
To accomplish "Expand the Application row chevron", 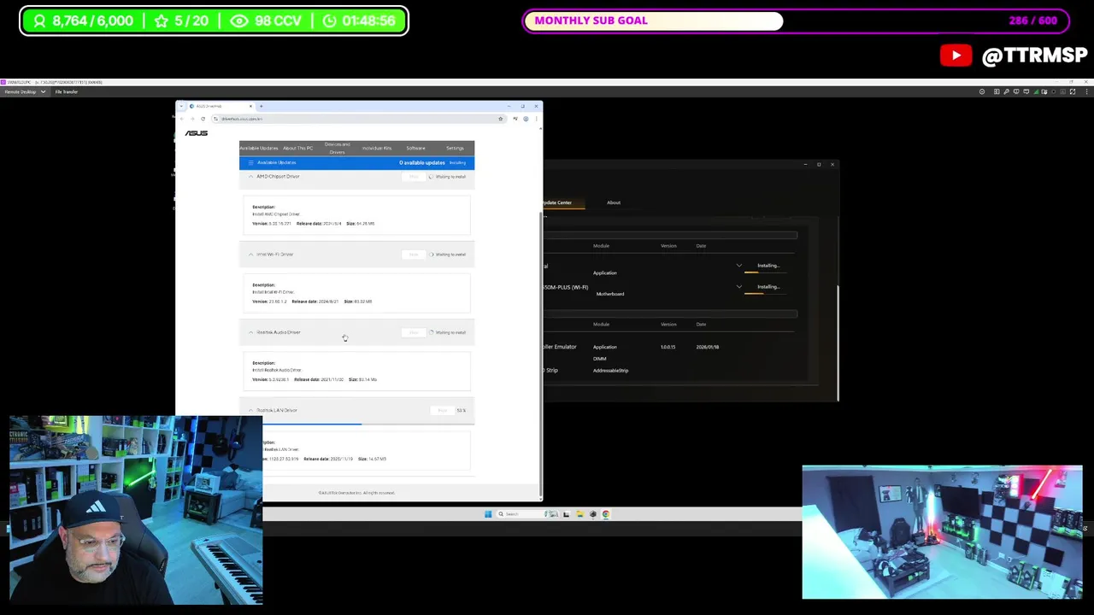I will pos(739,266).
